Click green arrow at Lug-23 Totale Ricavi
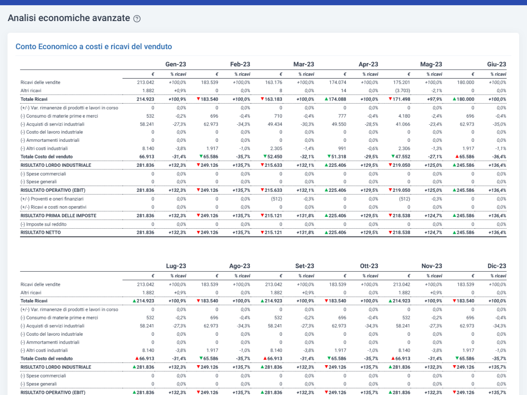 134,301
